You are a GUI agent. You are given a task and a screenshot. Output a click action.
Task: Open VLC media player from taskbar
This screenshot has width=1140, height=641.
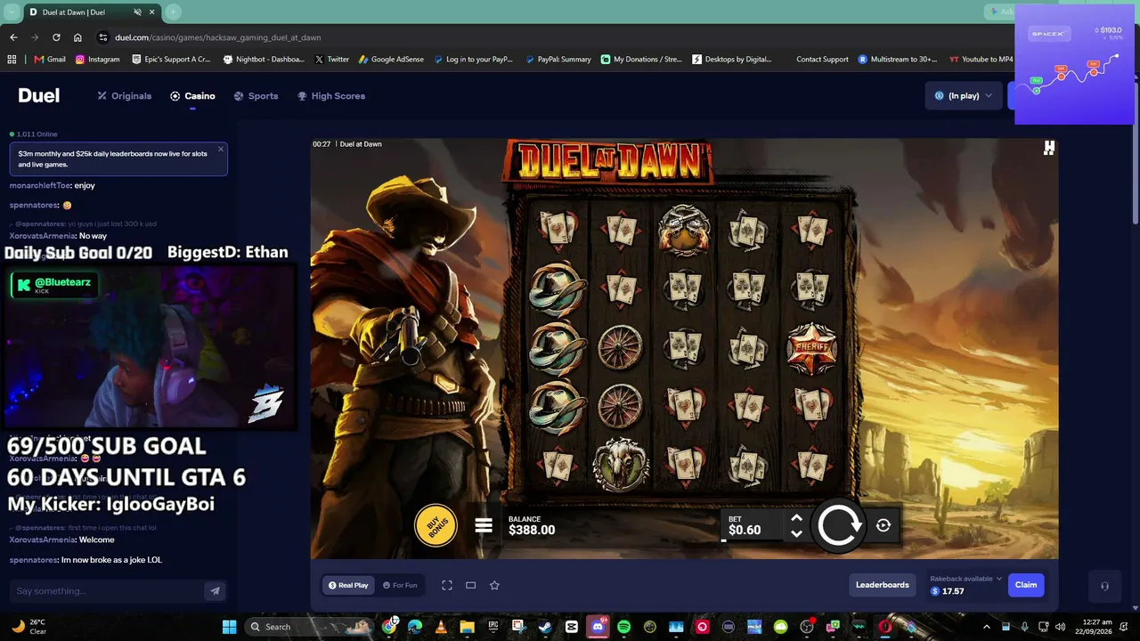point(441,627)
